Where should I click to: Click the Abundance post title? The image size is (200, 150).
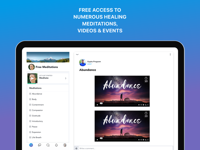pyautogui.click(x=88, y=70)
